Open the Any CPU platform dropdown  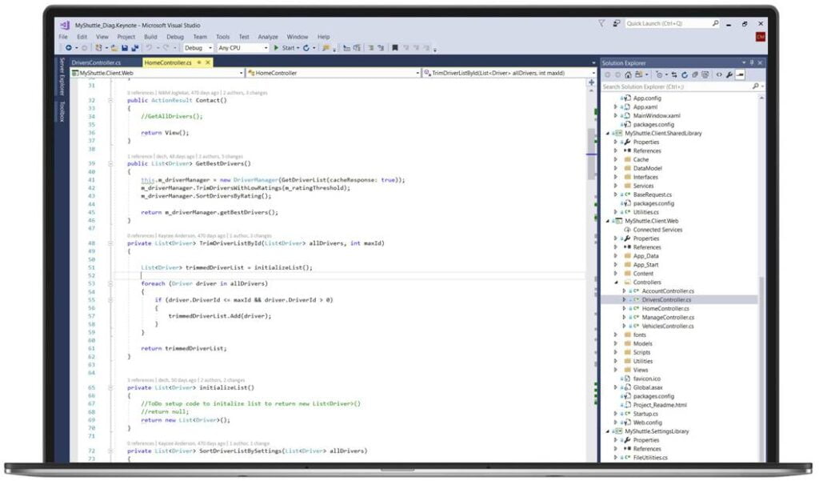coord(243,47)
